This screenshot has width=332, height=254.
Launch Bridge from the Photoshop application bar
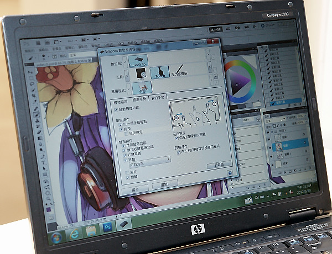point(38,43)
